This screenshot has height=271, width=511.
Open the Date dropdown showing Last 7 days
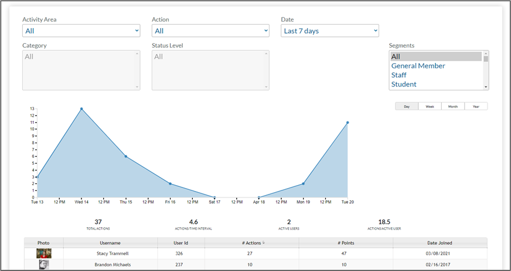[x=330, y=30]
